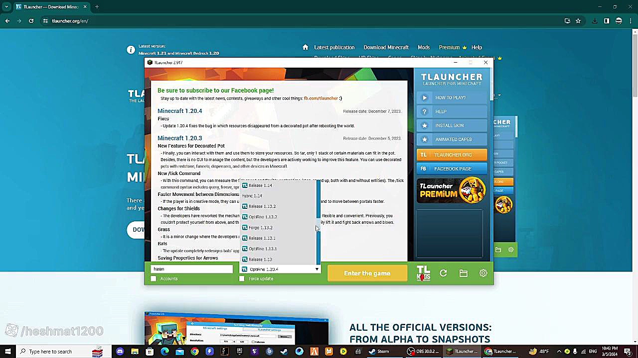This screenshot has width=638, height=358.
Task: Open Download Minecraft on the website nav
Action: coord(386,47)
